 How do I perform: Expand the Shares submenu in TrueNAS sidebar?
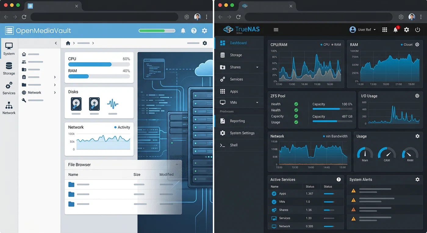(257, 67)
